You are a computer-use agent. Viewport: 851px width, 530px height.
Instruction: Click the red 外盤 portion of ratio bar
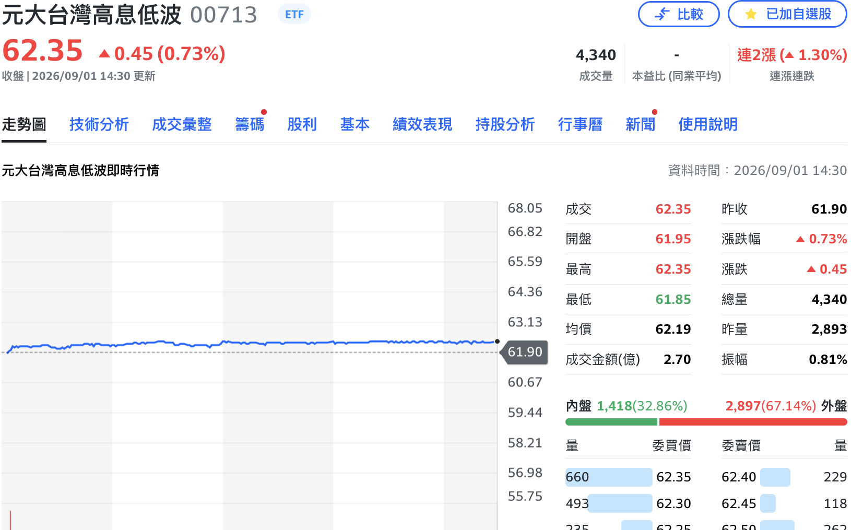753,422
